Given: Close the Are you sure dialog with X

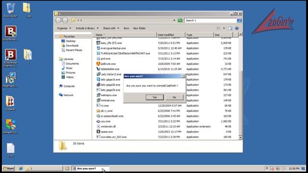Looking at the screenshot, I should [183, 76].
